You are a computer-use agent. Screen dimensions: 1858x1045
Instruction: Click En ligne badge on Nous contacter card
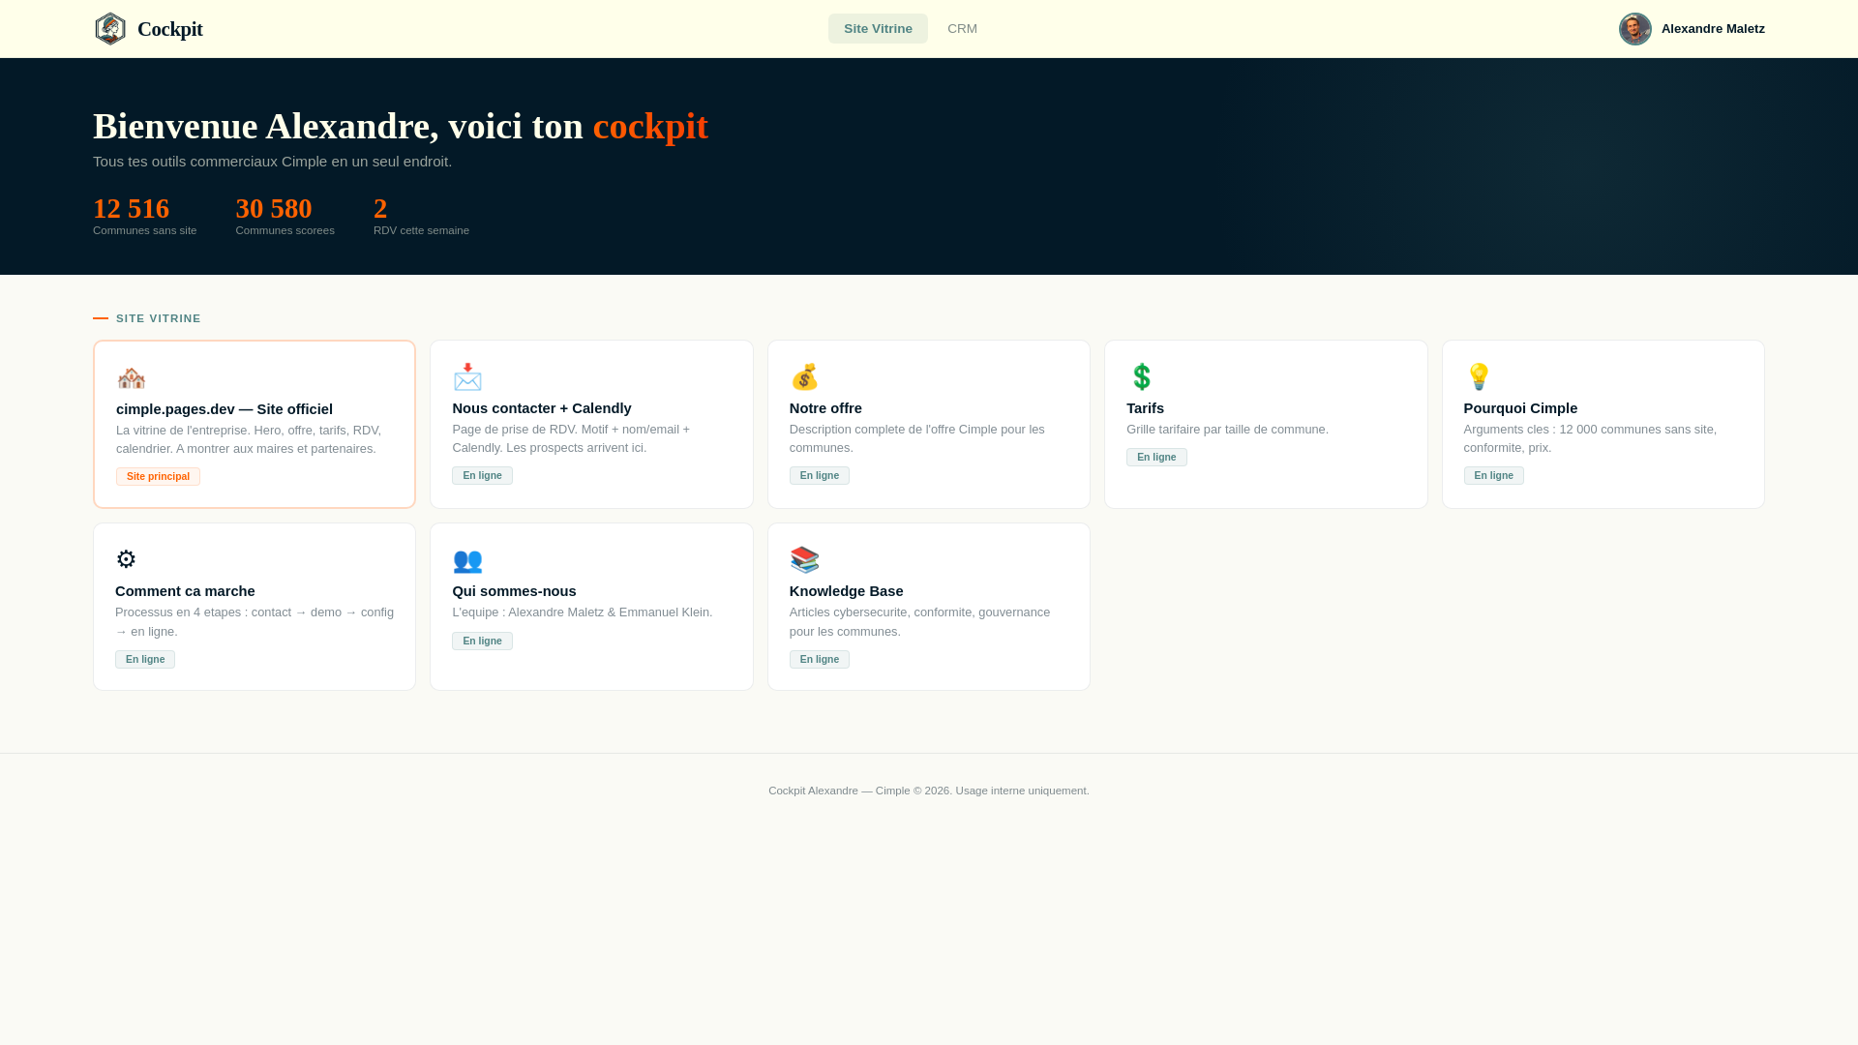482,475
